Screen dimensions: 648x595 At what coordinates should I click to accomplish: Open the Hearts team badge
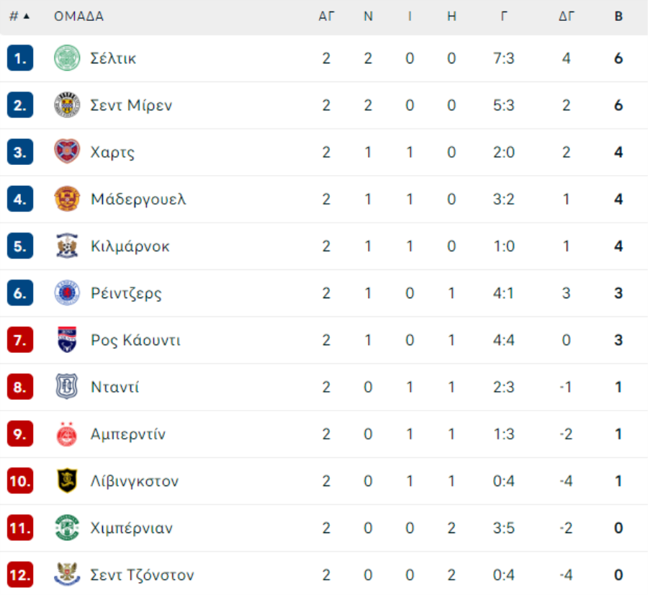pyautogui.click(x=67, y=152)
